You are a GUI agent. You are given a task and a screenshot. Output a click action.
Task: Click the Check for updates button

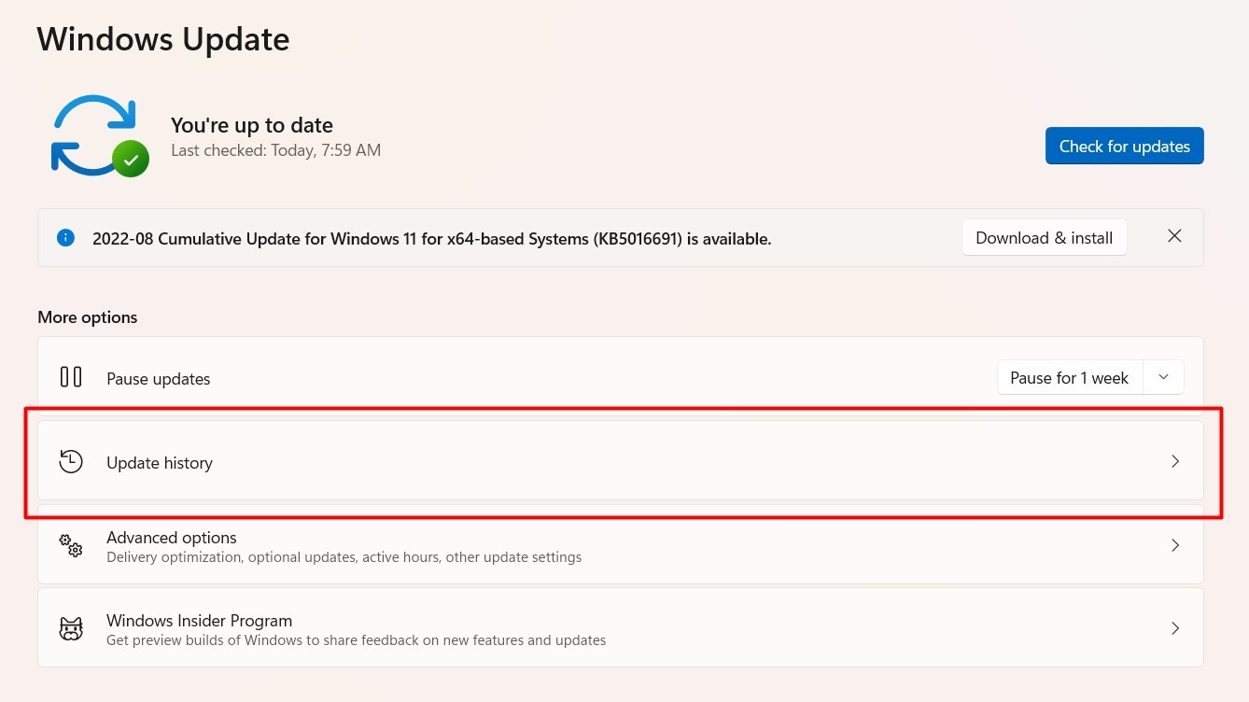[1124, 146]
